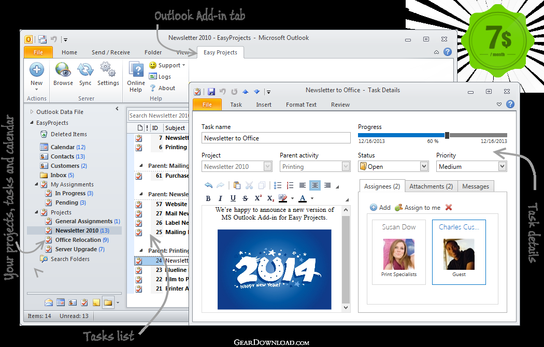Open the Tasks view icon in navigation bar

(84, 302)
